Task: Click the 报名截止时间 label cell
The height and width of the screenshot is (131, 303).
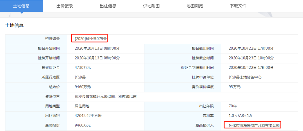Action: [183, 49]
